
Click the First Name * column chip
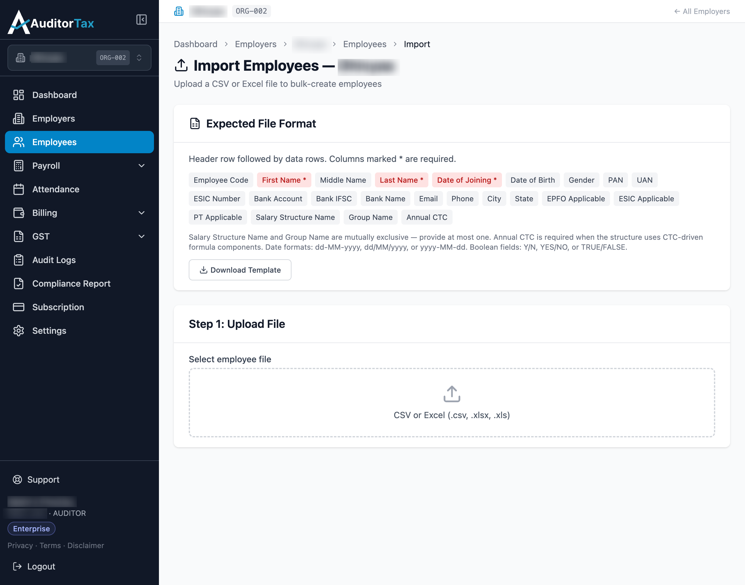coord(284,180)
